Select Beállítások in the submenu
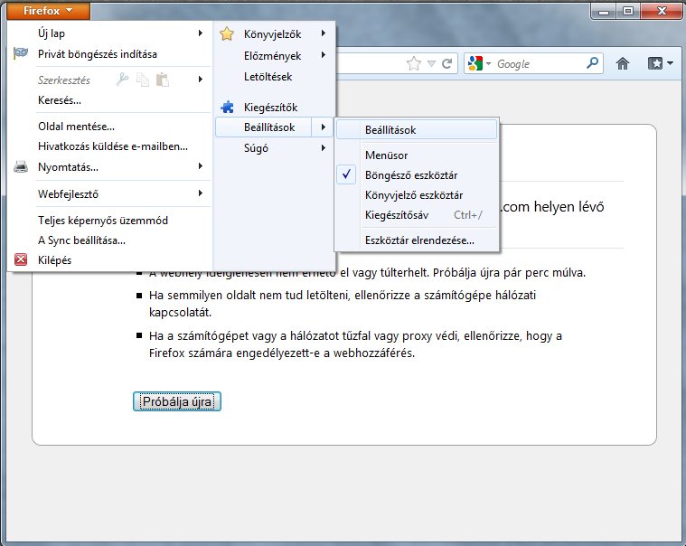Screen dimensions: 686x546 click(417, 130)
